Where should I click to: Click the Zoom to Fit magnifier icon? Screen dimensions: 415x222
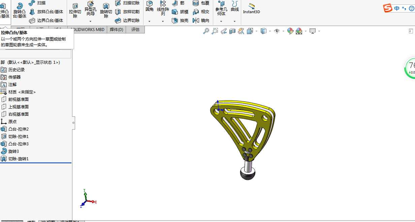pyautogui.click(x=206, y=31)
